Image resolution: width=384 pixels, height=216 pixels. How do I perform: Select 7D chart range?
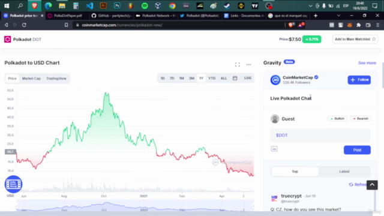pos(172,78)
